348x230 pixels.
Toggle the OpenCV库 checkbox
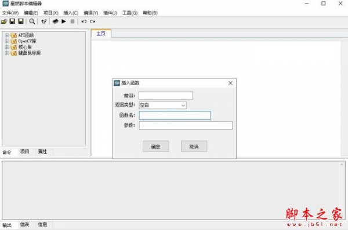tap(14, 41)
